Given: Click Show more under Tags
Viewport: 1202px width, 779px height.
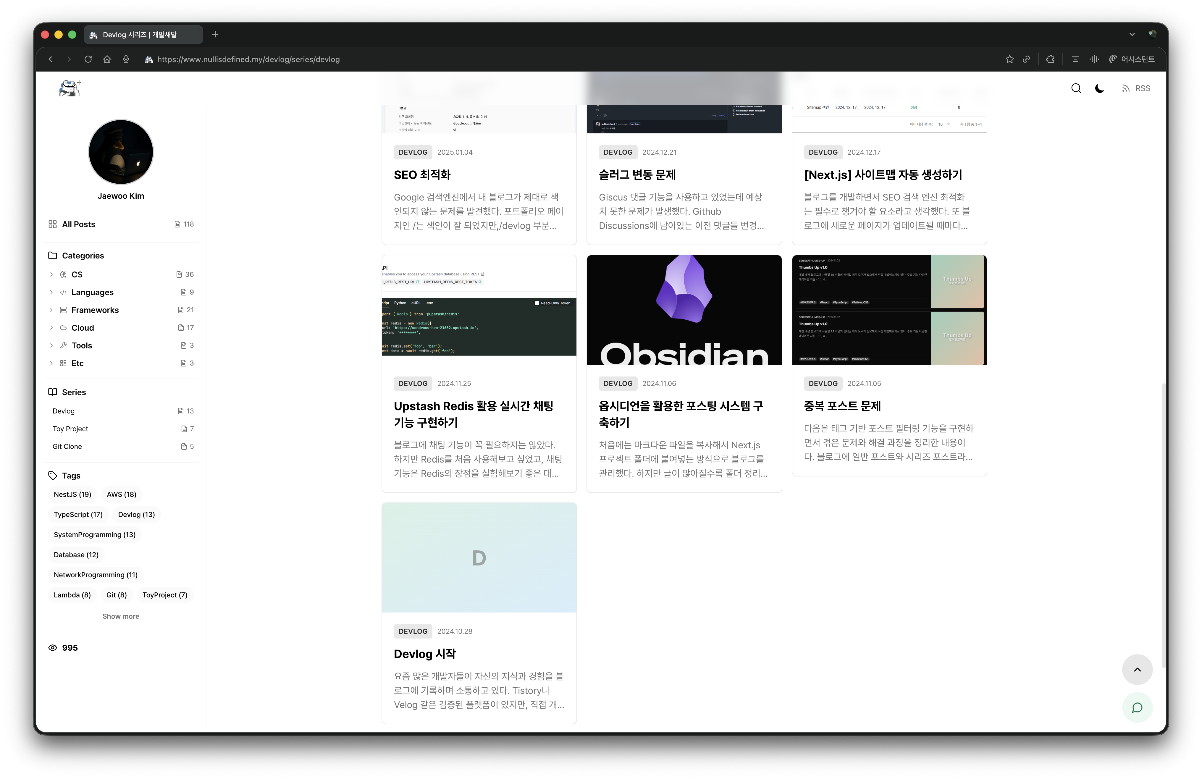Looking at the screenshot, I should pos(121,616).
